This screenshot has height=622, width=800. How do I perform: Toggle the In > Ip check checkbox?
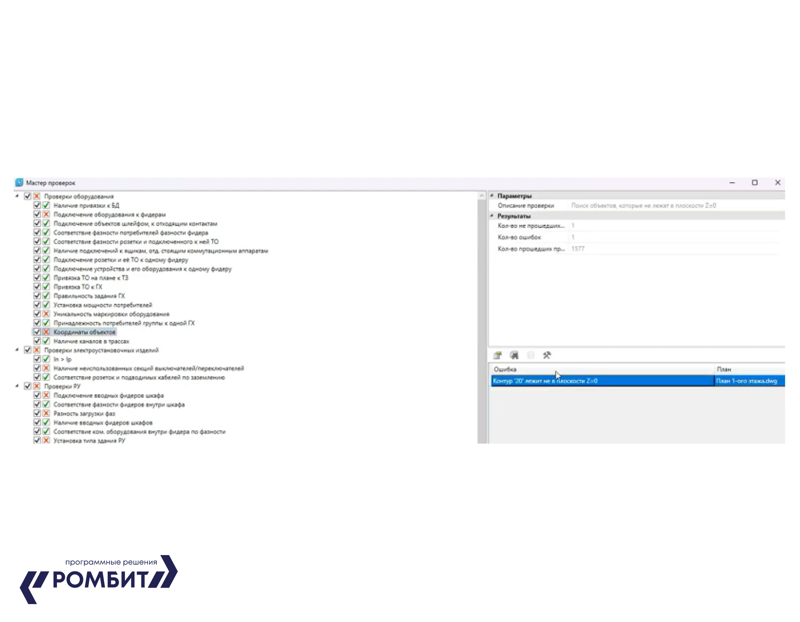click(37, 359)
